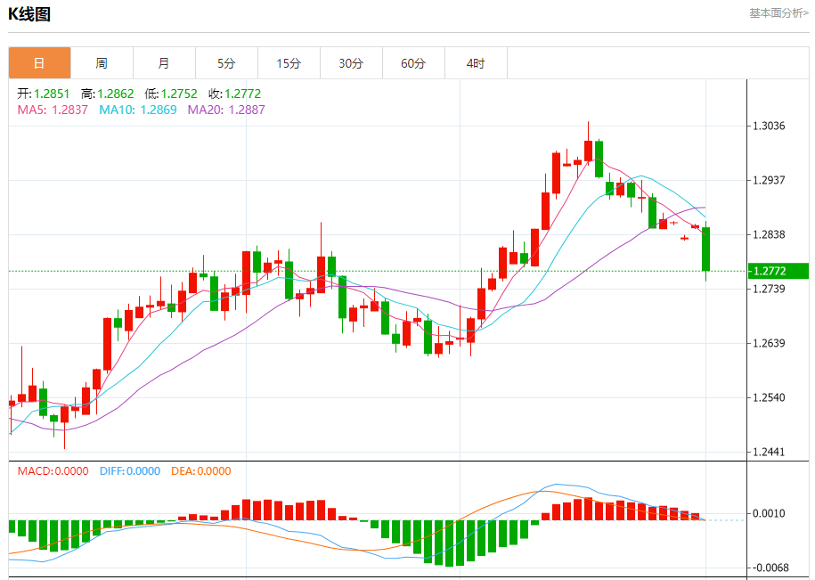Viewport: 815px width, 580px height.
Task: Click the DEA indicator label
Action: [x=200, y=471]
